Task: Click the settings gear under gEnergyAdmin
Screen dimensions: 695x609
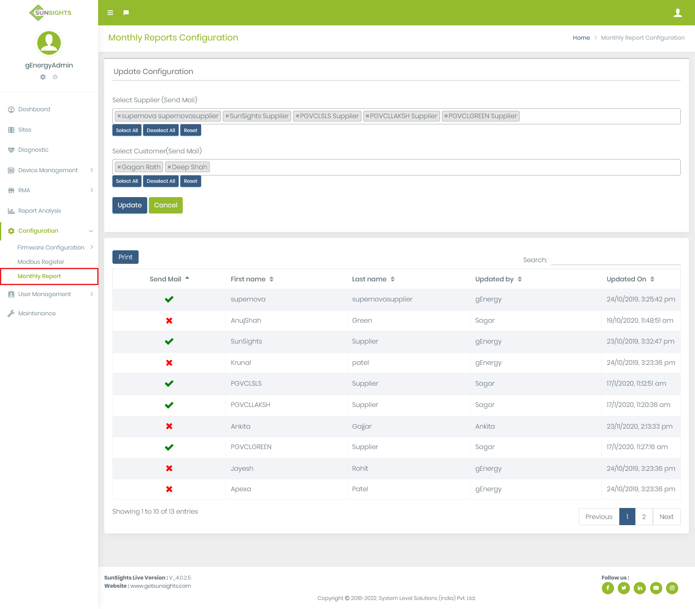Action: (x=43, y=77)
